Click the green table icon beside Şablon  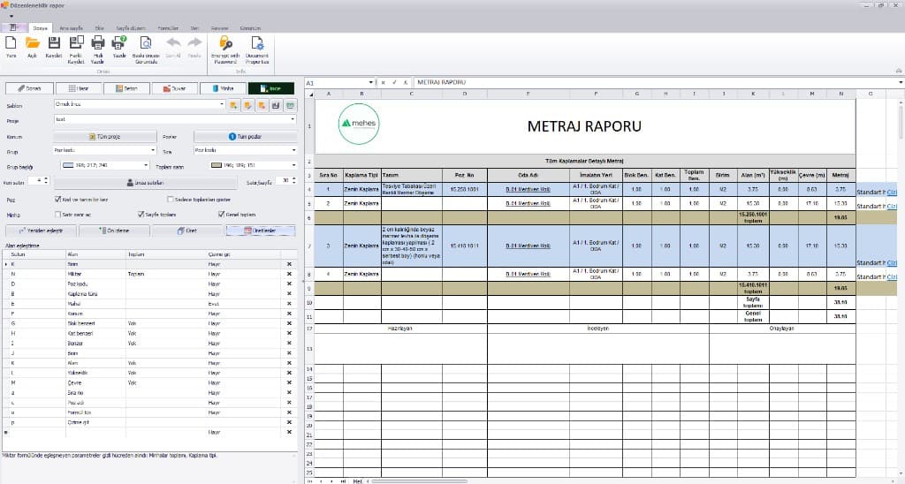290,106
